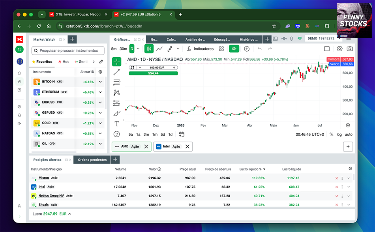The height and width of the screenshot is (232, 375).
Task: Open positions table column settings
Action: tap(351, 168)
